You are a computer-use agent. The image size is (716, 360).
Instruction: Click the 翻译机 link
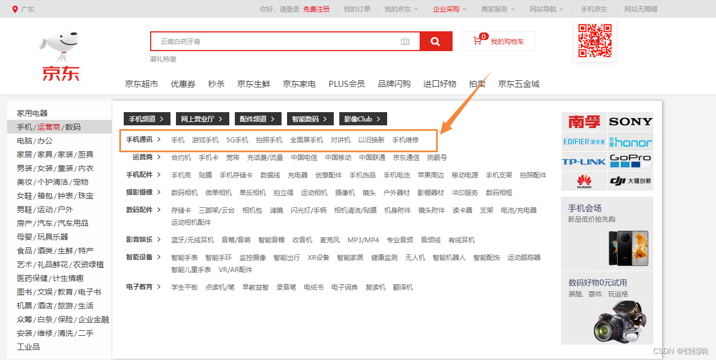click(403, 287)
